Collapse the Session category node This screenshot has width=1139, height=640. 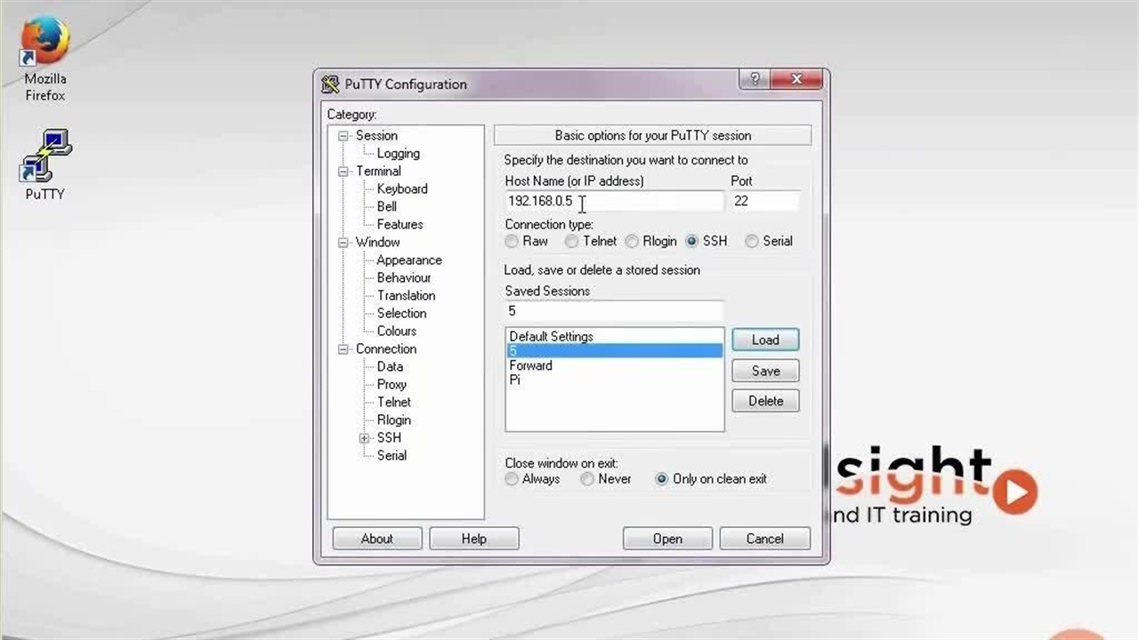tap(343, 136)
